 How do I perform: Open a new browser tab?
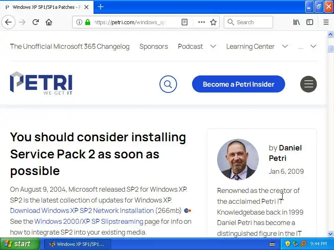pos(101,7)
